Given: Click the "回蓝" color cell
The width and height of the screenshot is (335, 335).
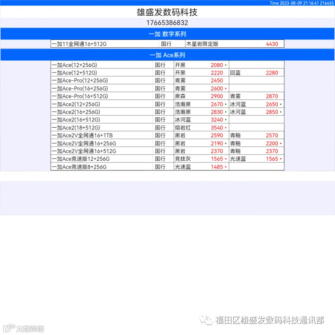Looking at the screenshot, I should point(235,73).
